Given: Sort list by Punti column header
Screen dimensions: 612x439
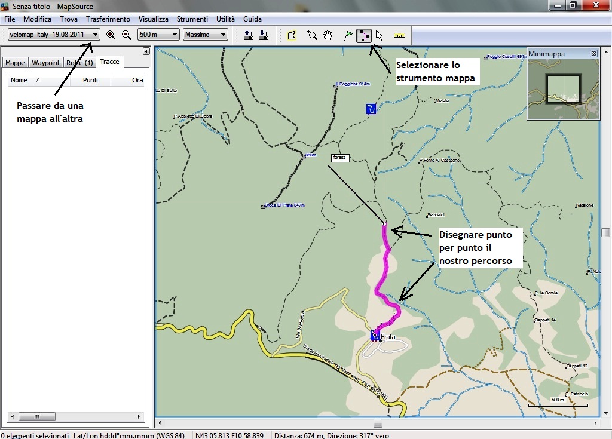Looking at the screenshot, I should pos(90,80).
